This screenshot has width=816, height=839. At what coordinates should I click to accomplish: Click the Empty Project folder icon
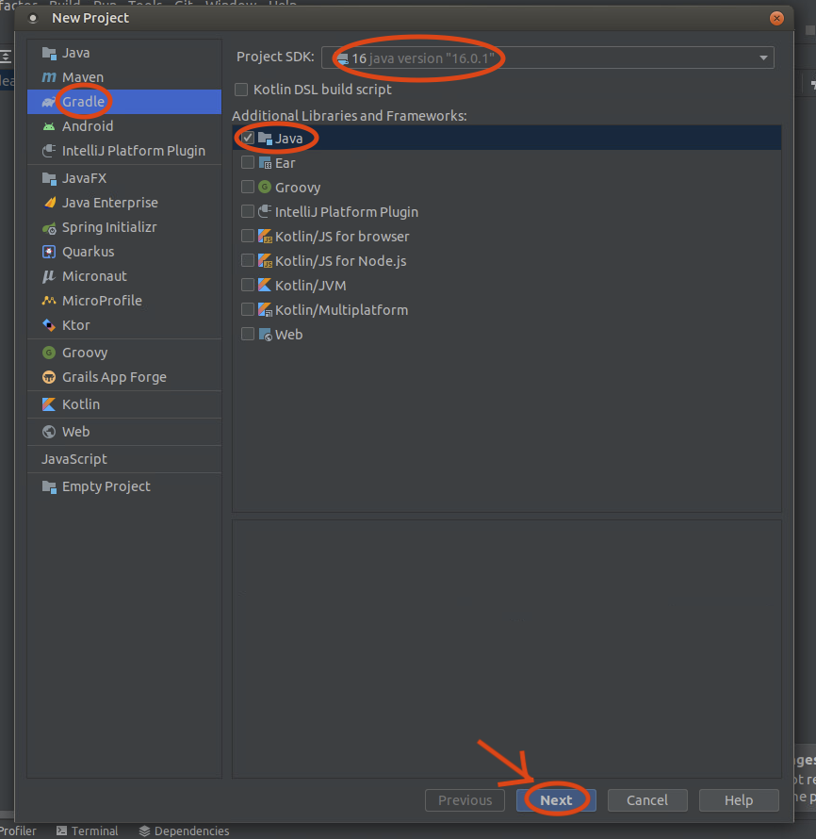(x=49, y=487)
